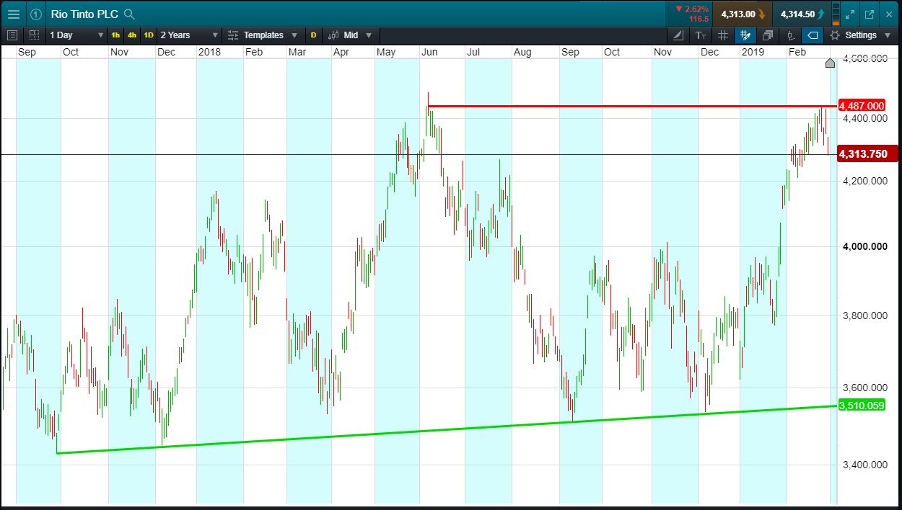Click the overlapping windows compare icon
Image resolution: width=902 pixels, height=510 pixels.
pos(767,35)
